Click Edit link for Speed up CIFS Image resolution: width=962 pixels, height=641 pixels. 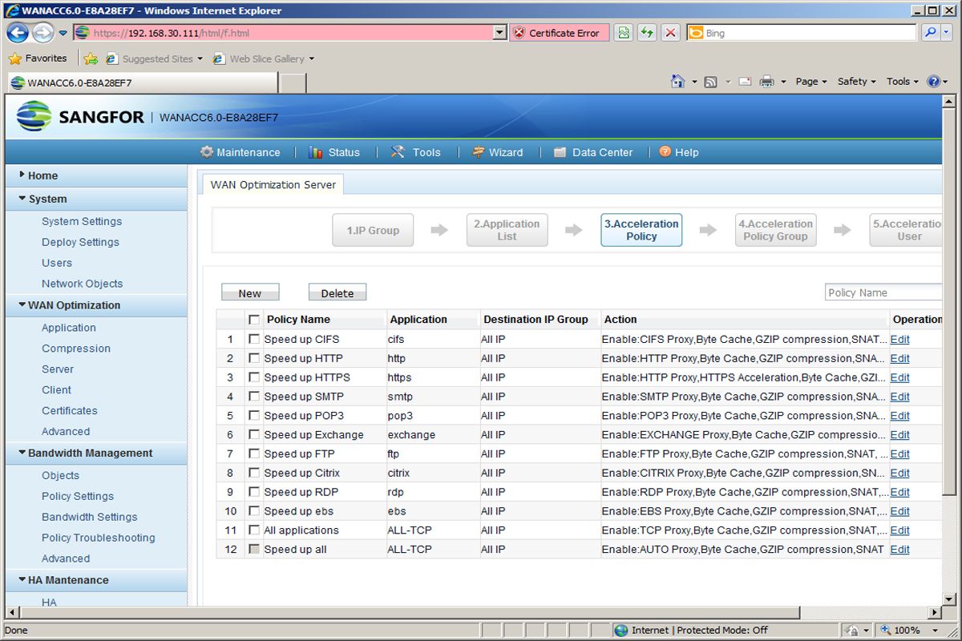click(x=899, y=339)
